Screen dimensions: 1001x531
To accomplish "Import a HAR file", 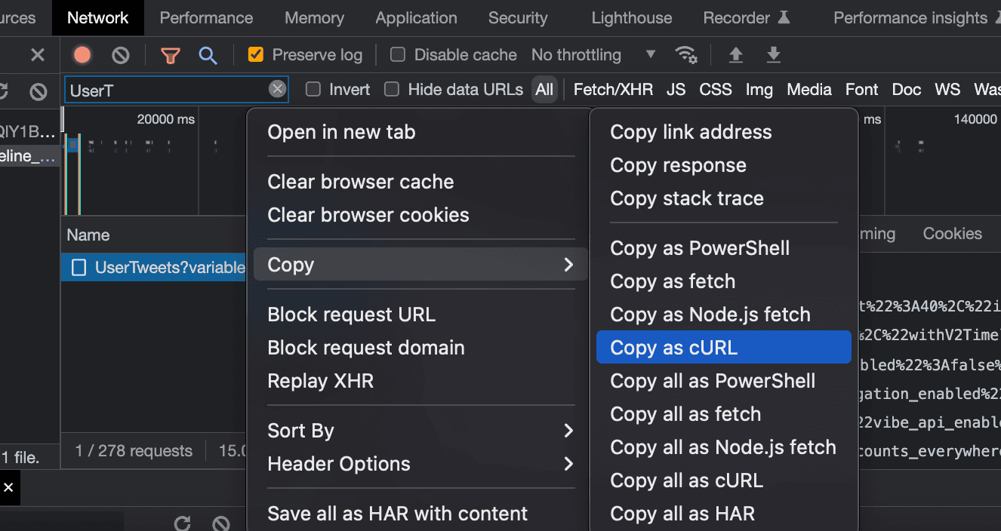I will 735,54.
